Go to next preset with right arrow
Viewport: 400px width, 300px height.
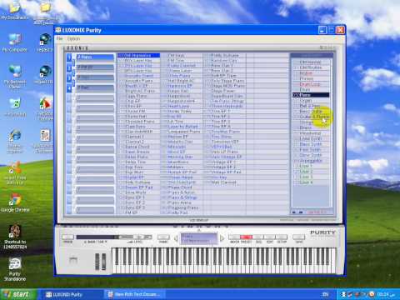point(222,238)
